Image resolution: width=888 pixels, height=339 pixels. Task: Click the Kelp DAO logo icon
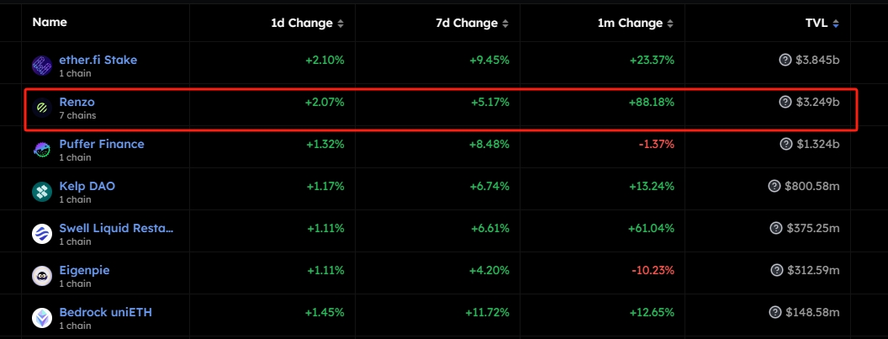[42, 192]
